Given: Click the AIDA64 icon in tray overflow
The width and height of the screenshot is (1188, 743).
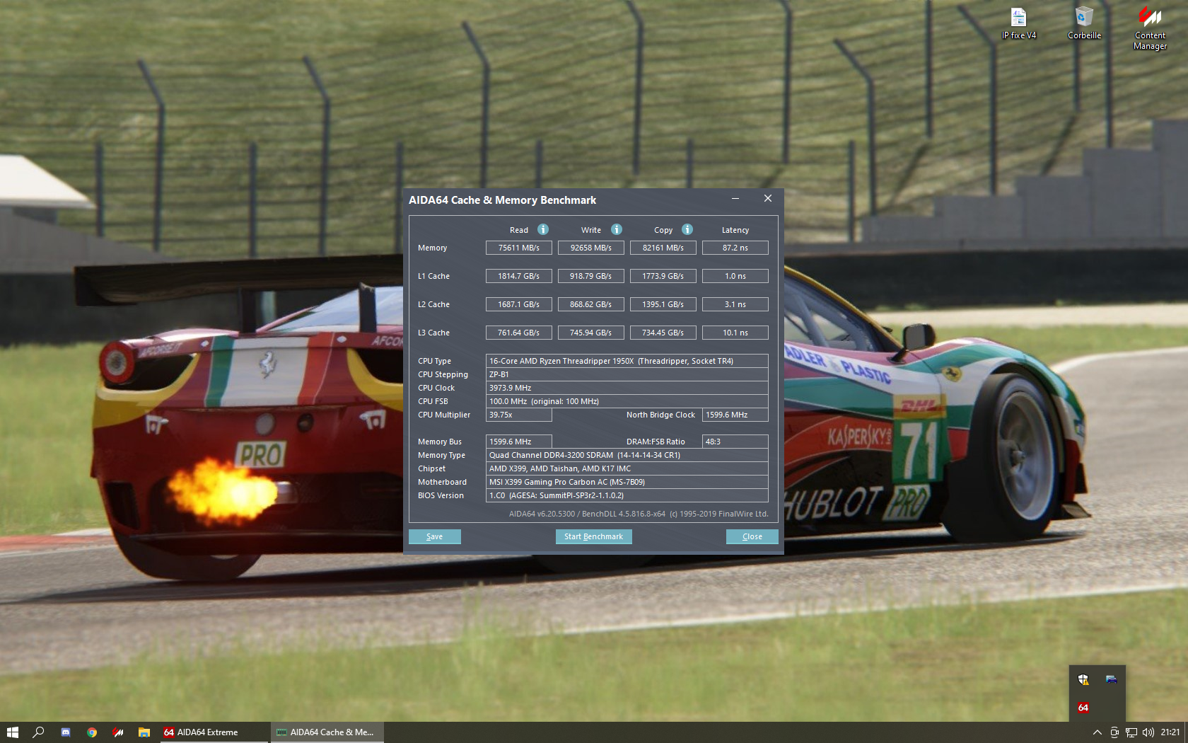Looking at the screenshot, I should click(x=1083, y=708).
